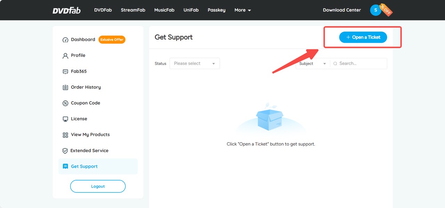Click the Order History clipboard icon
Viewport: 445px width, 208px height.
65,88
